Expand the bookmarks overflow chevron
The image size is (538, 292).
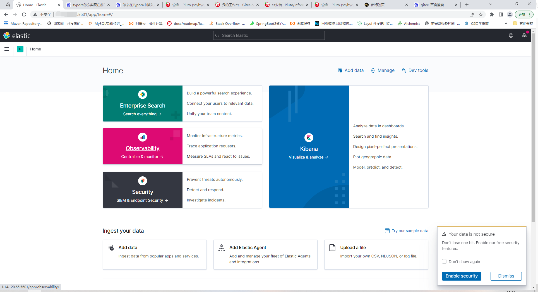tap(506, 23)
